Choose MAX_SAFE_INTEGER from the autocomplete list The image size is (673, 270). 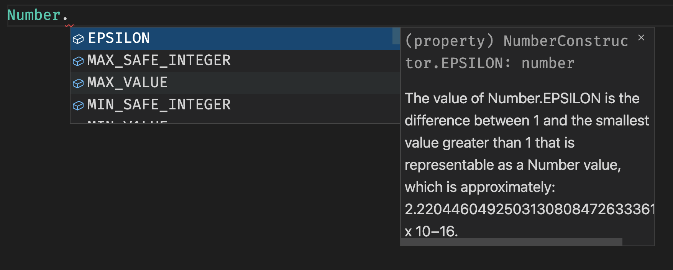pos(235,61)
